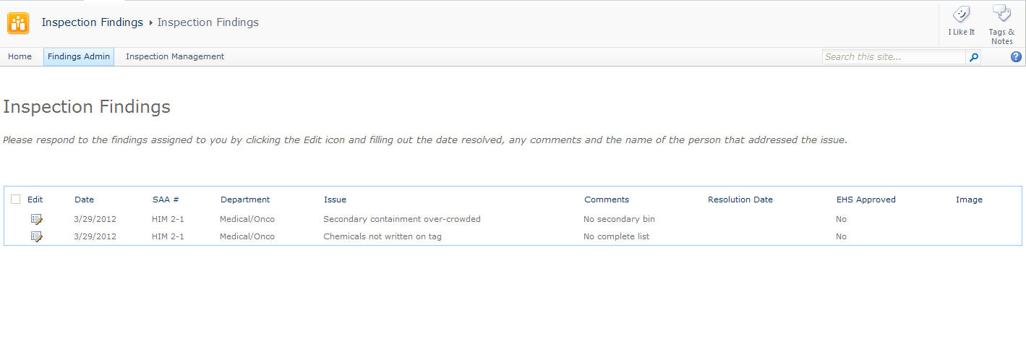Open the Help question mark icon
This screenshot has width=1026, height=347.
(x=1016, y=57)
